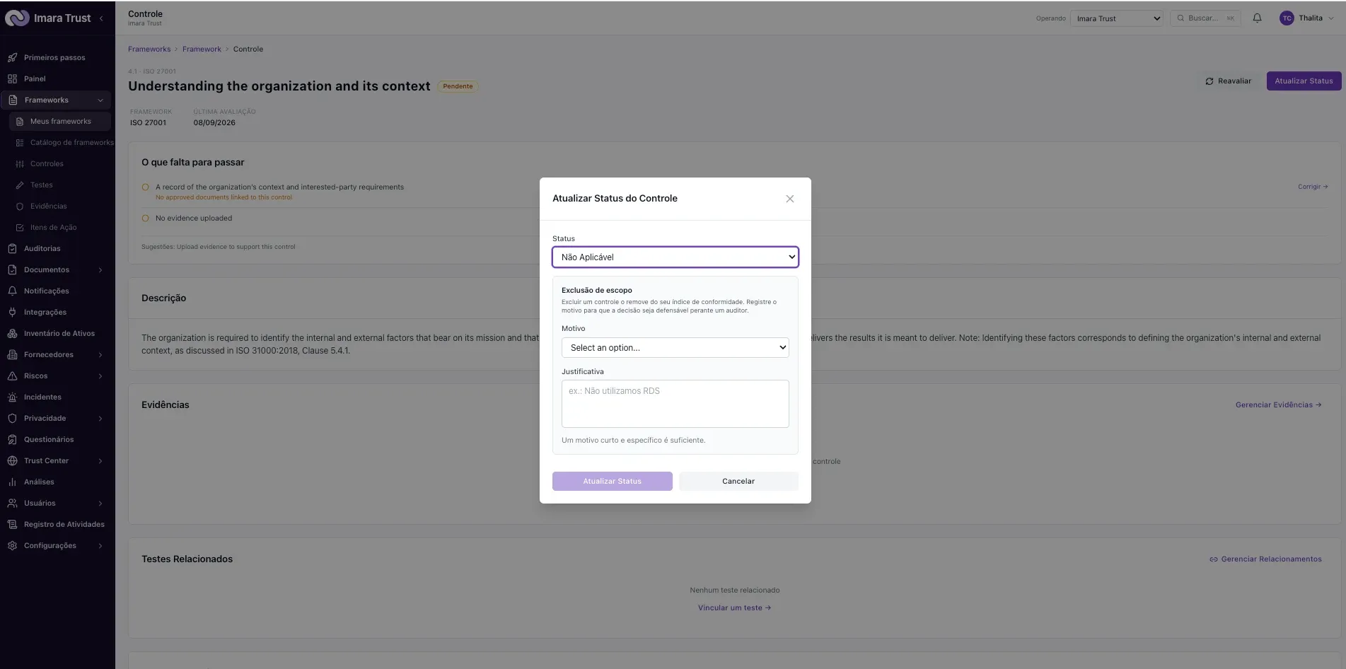Click the Registro de Atividades icon
The width and height of the screenshot is (1346, 669).
[12, 524]
